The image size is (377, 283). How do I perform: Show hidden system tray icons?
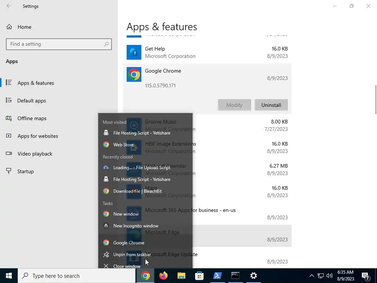(x=311, y=276)
